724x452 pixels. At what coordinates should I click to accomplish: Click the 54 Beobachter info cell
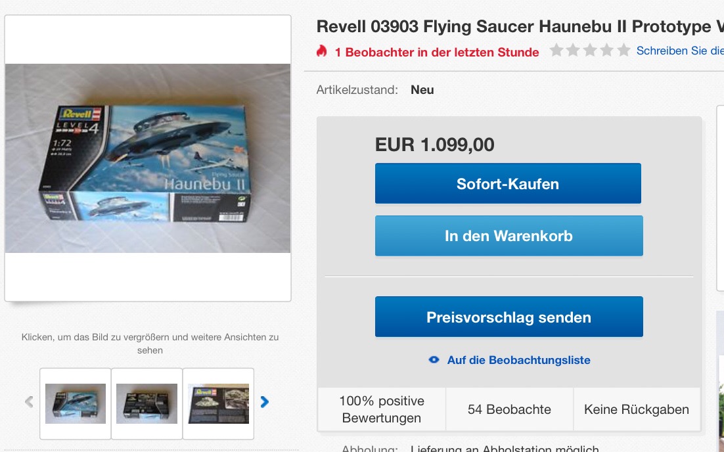click(x=509, y=409)
